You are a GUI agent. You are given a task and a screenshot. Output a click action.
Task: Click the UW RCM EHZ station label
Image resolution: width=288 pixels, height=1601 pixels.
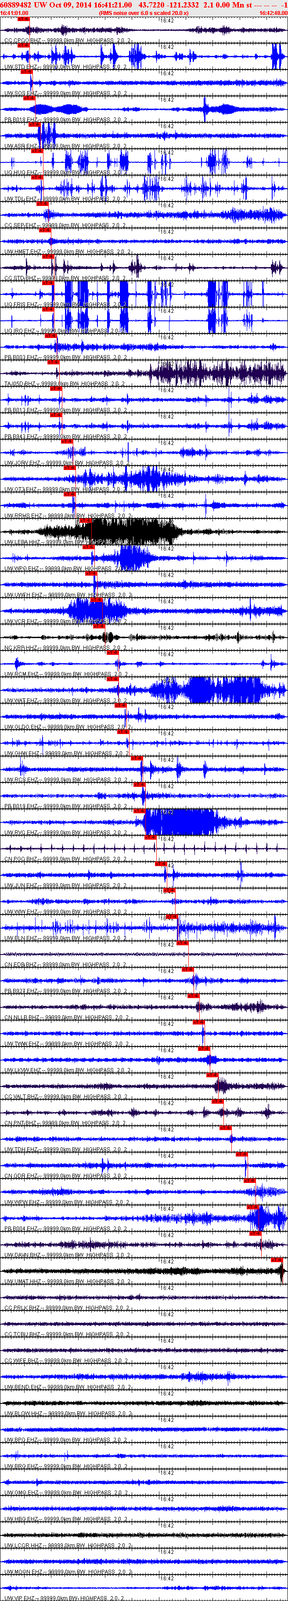pyautogui.click(x=66, y=674)
